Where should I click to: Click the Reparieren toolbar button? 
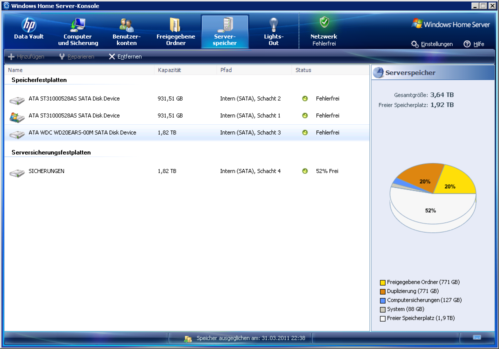pos(76,56)
